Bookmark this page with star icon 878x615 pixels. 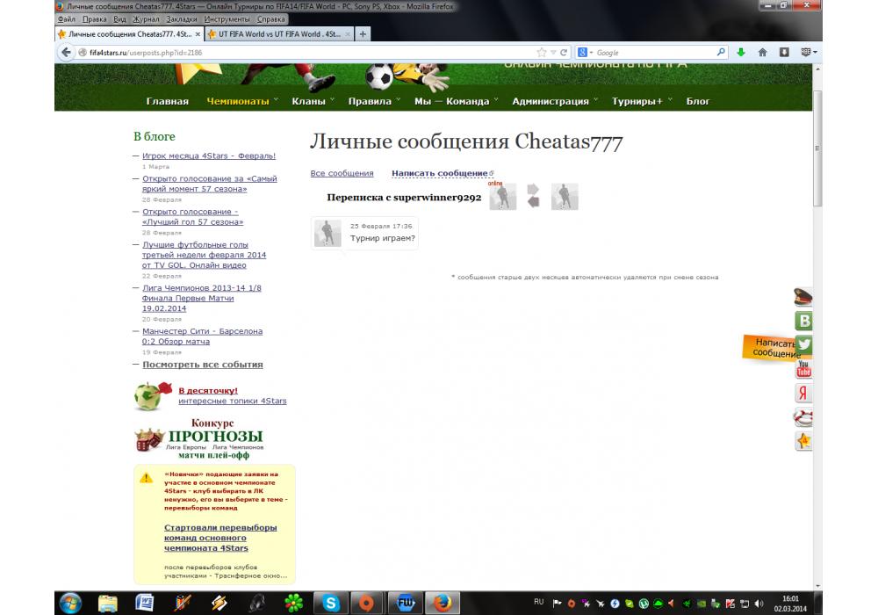(542, 53)
